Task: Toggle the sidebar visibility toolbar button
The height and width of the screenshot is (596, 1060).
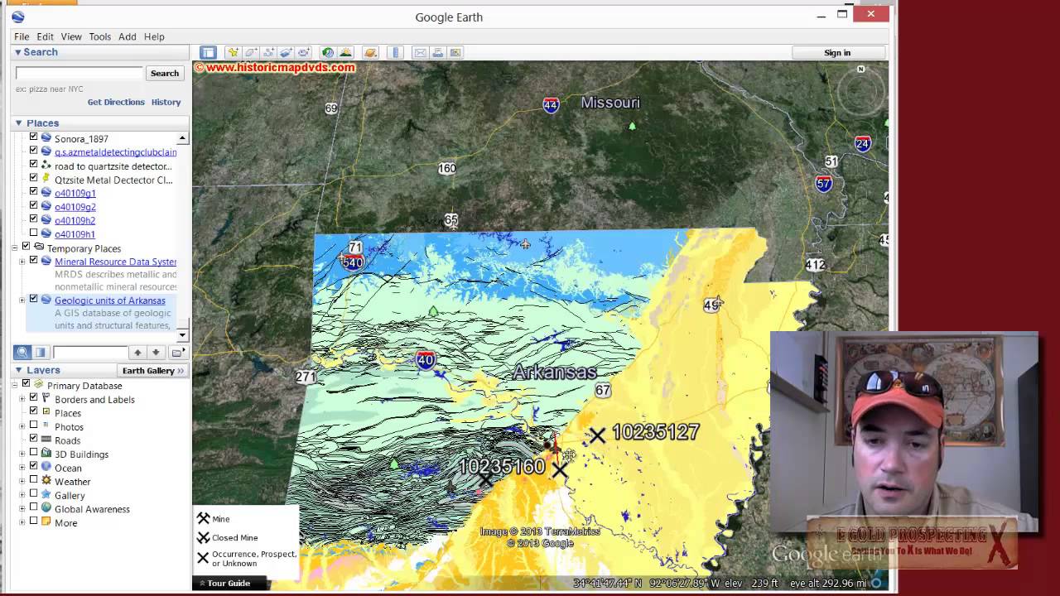Action: 208,52
